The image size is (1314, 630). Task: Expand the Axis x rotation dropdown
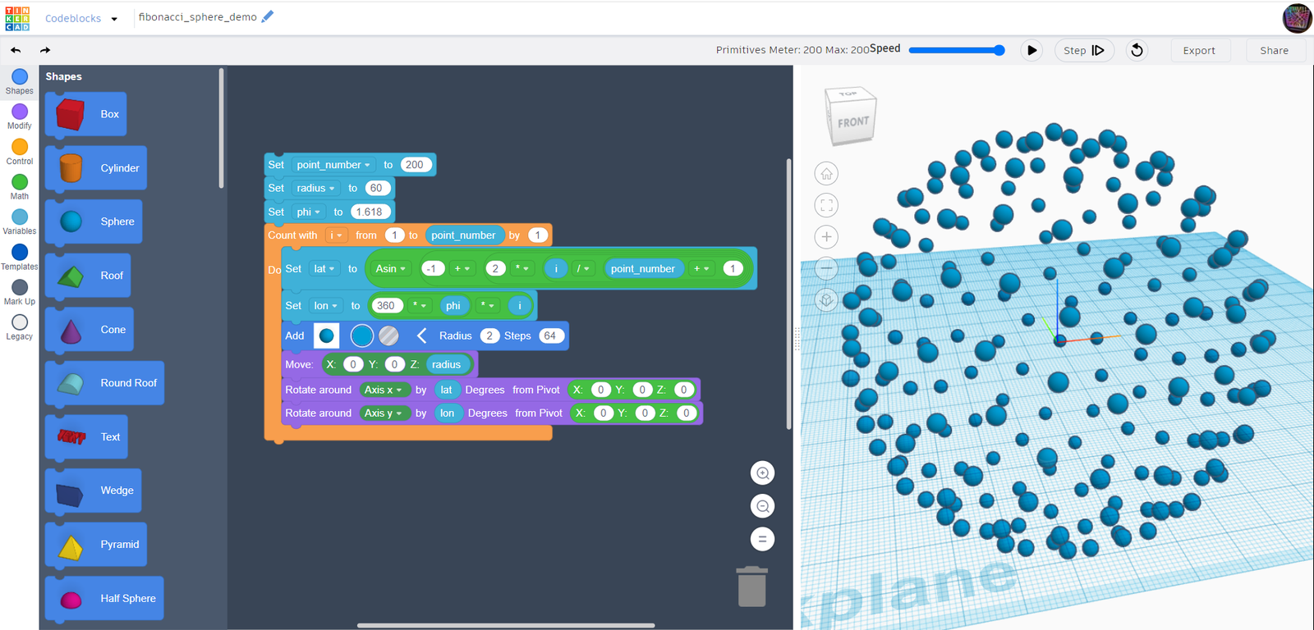[x=383, y=390]
